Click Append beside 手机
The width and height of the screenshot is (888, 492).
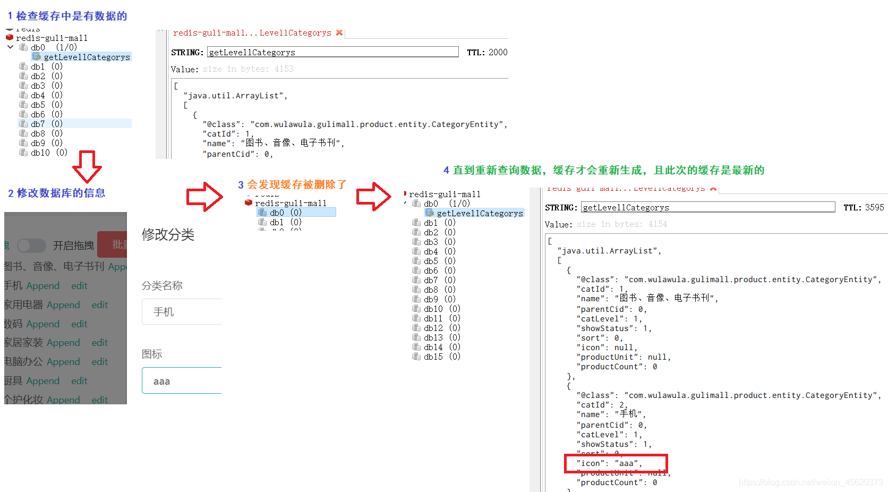pos(43,286)
